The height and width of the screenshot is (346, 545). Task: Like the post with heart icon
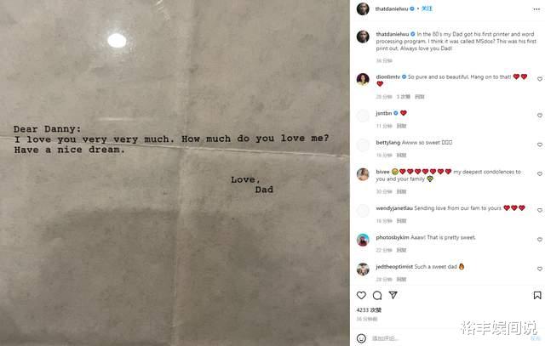[361, 295]
